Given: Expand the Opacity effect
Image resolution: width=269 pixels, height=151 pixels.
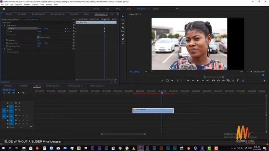Looking at the screenshot, I should tap(2, 49).
